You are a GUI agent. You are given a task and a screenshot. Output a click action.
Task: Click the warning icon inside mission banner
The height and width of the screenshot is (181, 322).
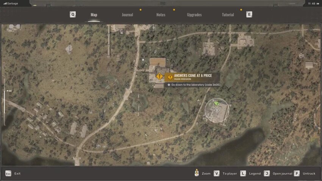170,77
